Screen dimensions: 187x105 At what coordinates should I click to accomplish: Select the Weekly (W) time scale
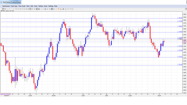click(32, 9)
